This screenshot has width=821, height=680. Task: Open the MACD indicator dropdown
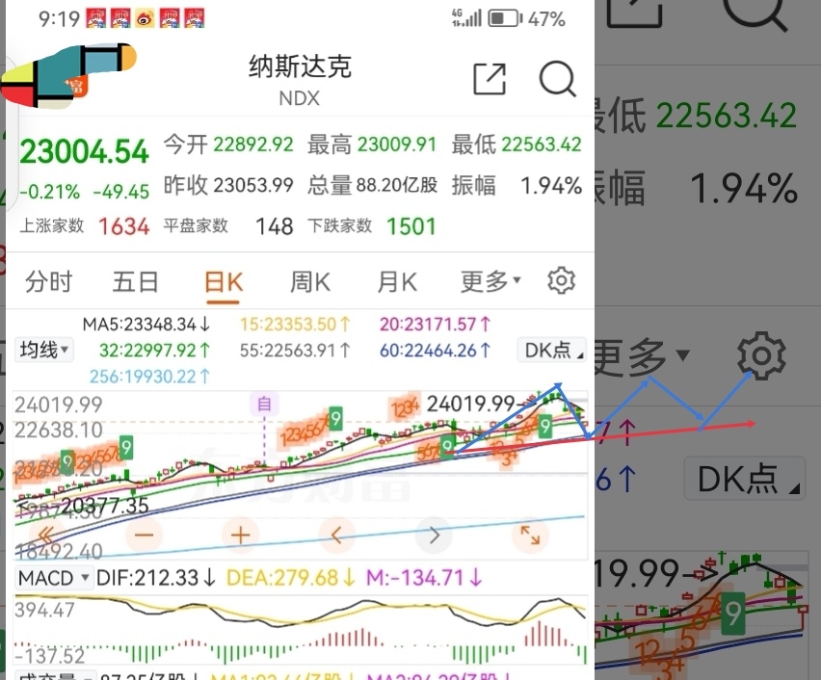tap(53, 578)
